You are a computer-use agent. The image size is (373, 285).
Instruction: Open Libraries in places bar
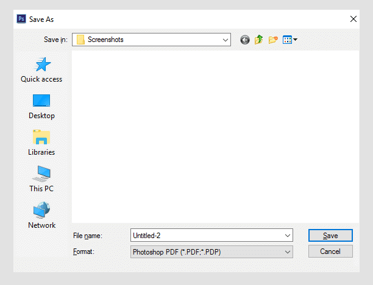tap(41, 142)
